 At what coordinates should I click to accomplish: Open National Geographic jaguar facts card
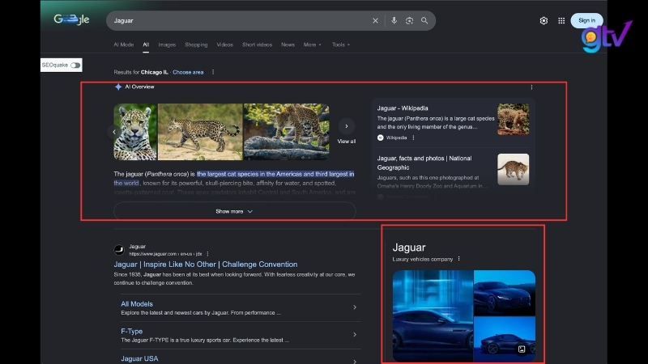(x=424, y=163)
